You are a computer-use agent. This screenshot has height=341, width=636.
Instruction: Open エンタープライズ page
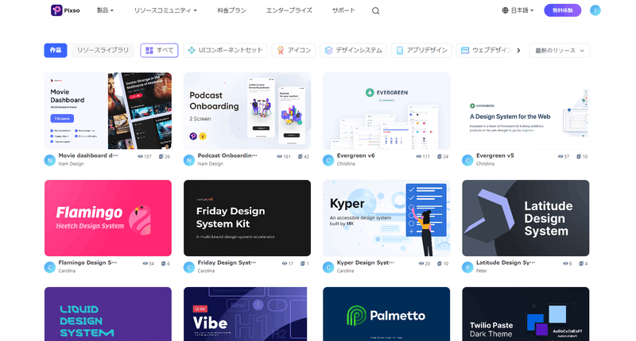[289, 10]
